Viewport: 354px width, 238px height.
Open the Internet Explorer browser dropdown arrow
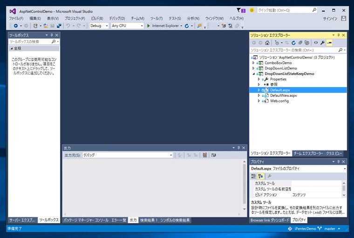[181, 26]
